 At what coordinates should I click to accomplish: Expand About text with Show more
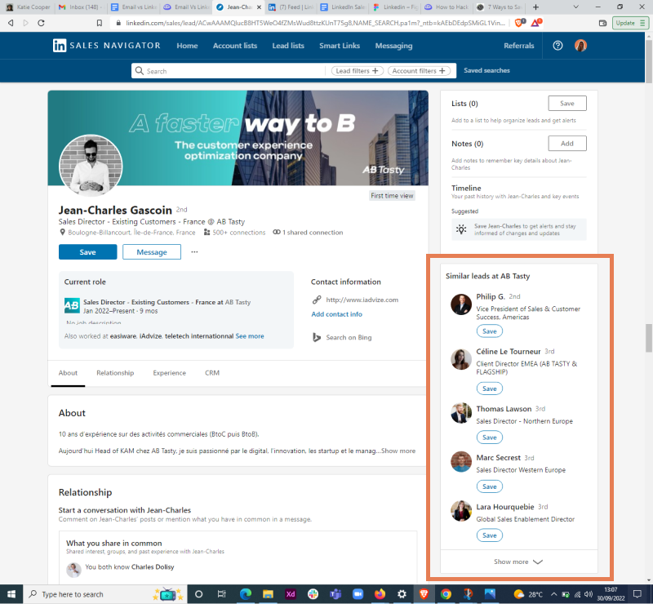coord(398,451)
